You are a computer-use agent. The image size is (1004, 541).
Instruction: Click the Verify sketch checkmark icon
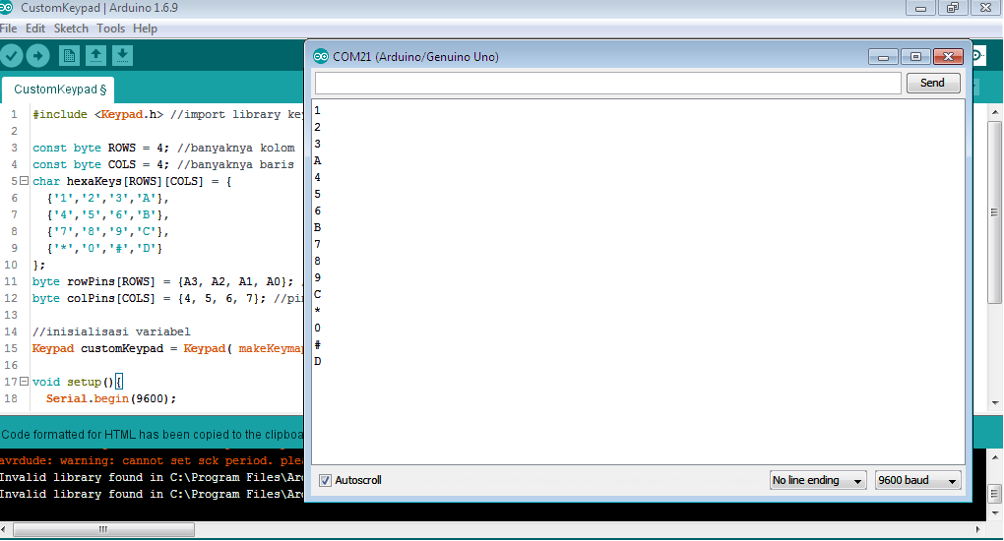pyautogui.click(x=12, y=56)
